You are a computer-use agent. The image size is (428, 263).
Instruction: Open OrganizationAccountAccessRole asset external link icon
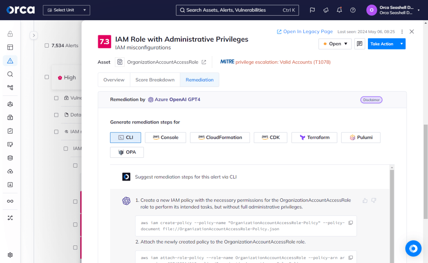click(x=204, y=62)
